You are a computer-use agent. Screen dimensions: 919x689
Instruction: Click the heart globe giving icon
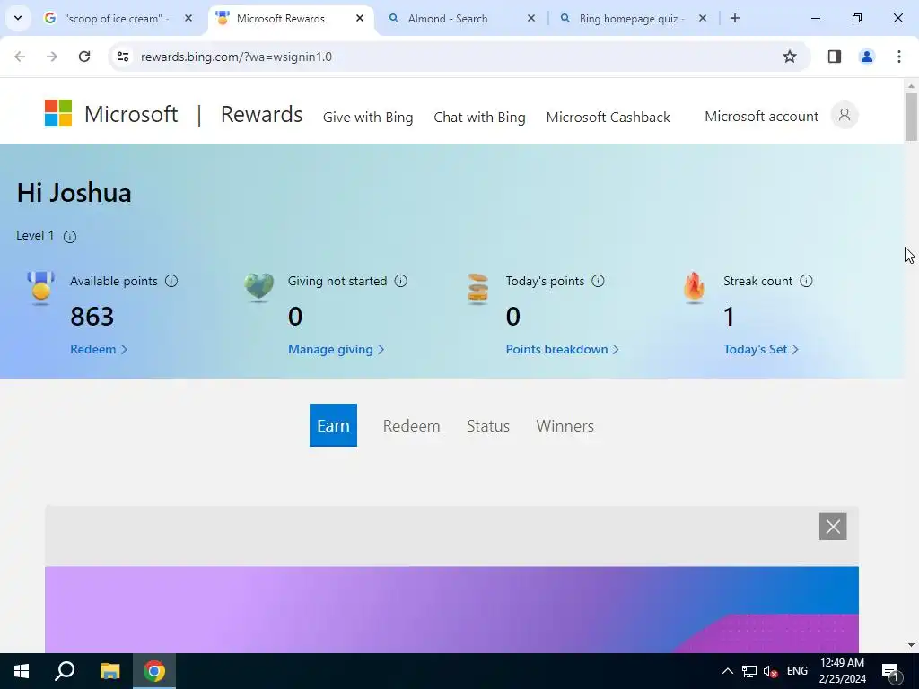pyautogui.click(x=259, y=288)
